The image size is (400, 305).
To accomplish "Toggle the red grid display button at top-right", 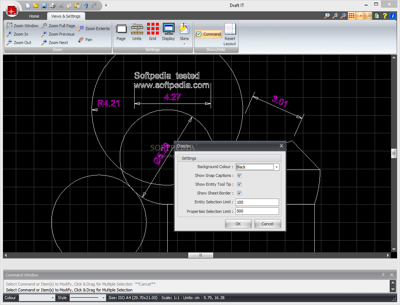I will click(x=352, y=16).
